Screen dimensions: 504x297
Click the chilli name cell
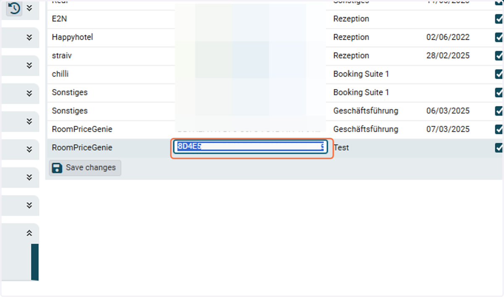point(60,74)
